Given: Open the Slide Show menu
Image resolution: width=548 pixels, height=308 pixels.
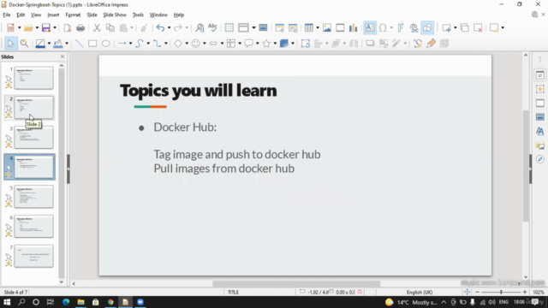Looking at the screenshot, I should 114,15.
